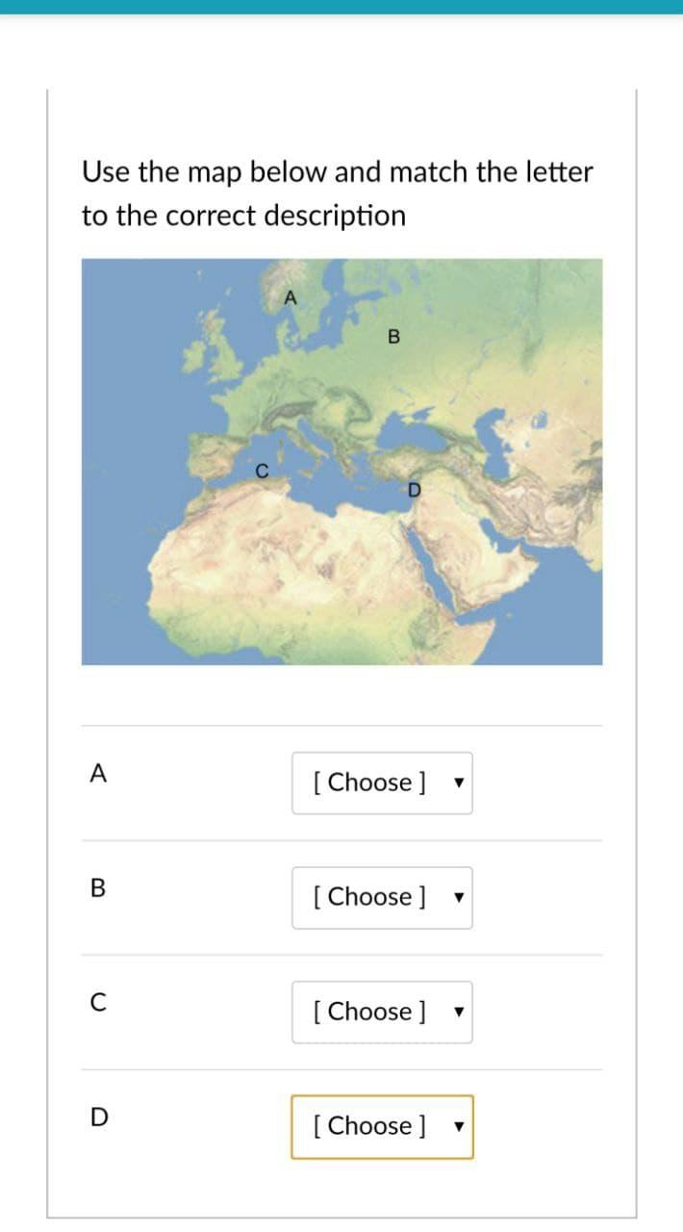The height and width of the screenshot is (1232, 683).
Task: Click the letter B marker on the map
Action: point(392,338)
